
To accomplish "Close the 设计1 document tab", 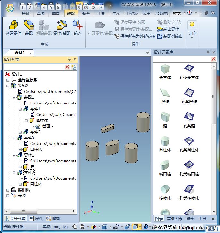I will click(x=31, y=53).
